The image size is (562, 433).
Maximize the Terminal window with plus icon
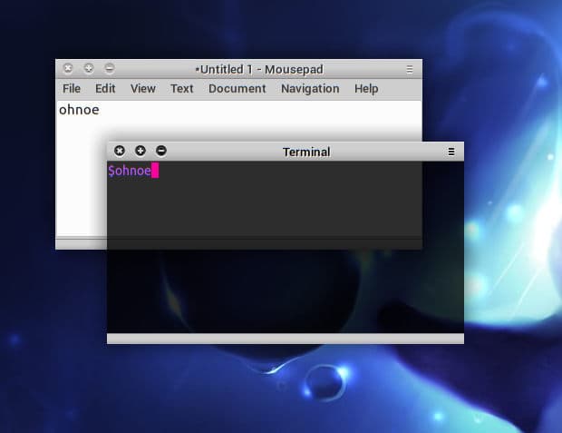tap(140, 151)
